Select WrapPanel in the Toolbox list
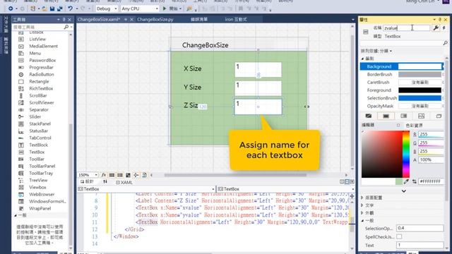 tap(40, 208)
